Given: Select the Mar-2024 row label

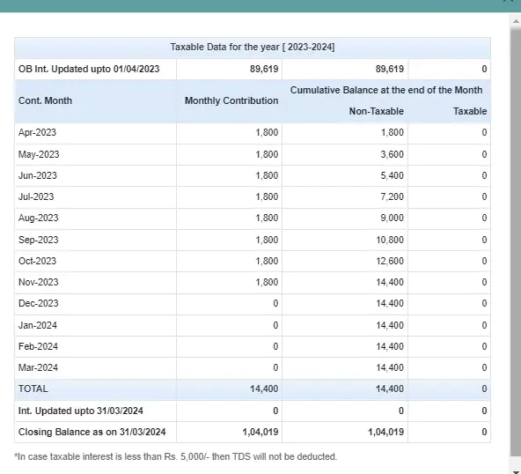Looking at the screenshot, I should [x=38, y=367].
